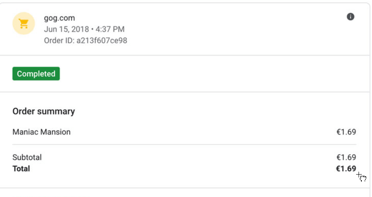Screen dimensions: 372x197
Task: Click the divider line below Maniac Mansion
Action: [x=184, y=144]
